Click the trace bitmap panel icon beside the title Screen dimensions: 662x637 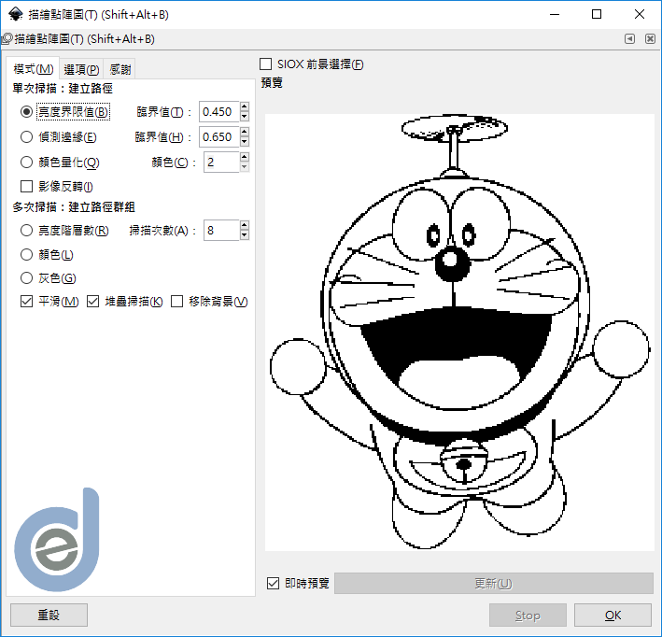click(7, 39)
